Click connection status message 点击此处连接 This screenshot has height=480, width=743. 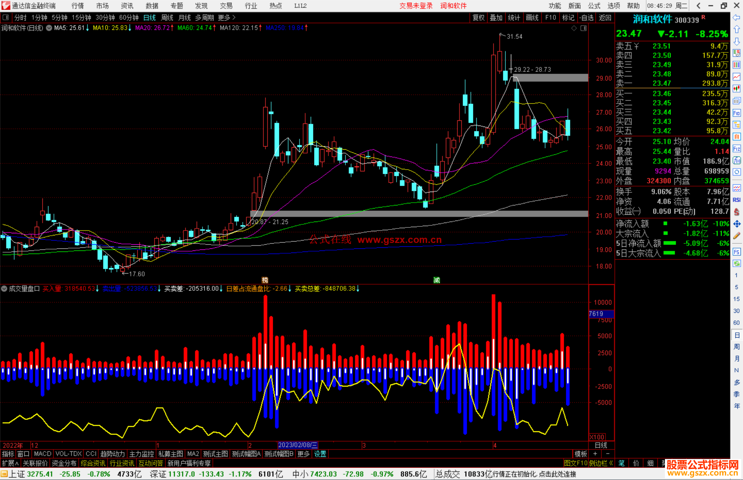click(x=557, y=474)
